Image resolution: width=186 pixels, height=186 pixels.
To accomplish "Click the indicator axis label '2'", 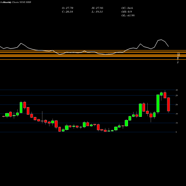I will point(178,62).
